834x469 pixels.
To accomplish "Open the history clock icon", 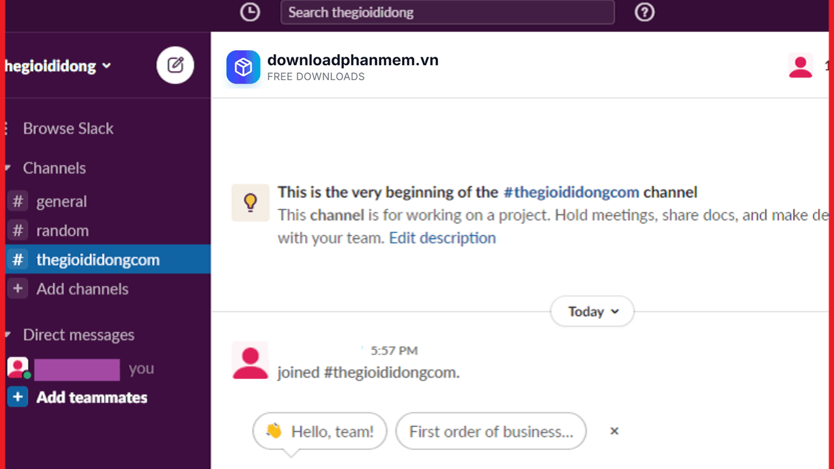I will click(x=250, y=12).
